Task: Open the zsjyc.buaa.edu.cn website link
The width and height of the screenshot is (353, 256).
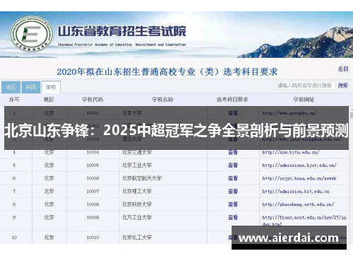Action: click(299, 178)
